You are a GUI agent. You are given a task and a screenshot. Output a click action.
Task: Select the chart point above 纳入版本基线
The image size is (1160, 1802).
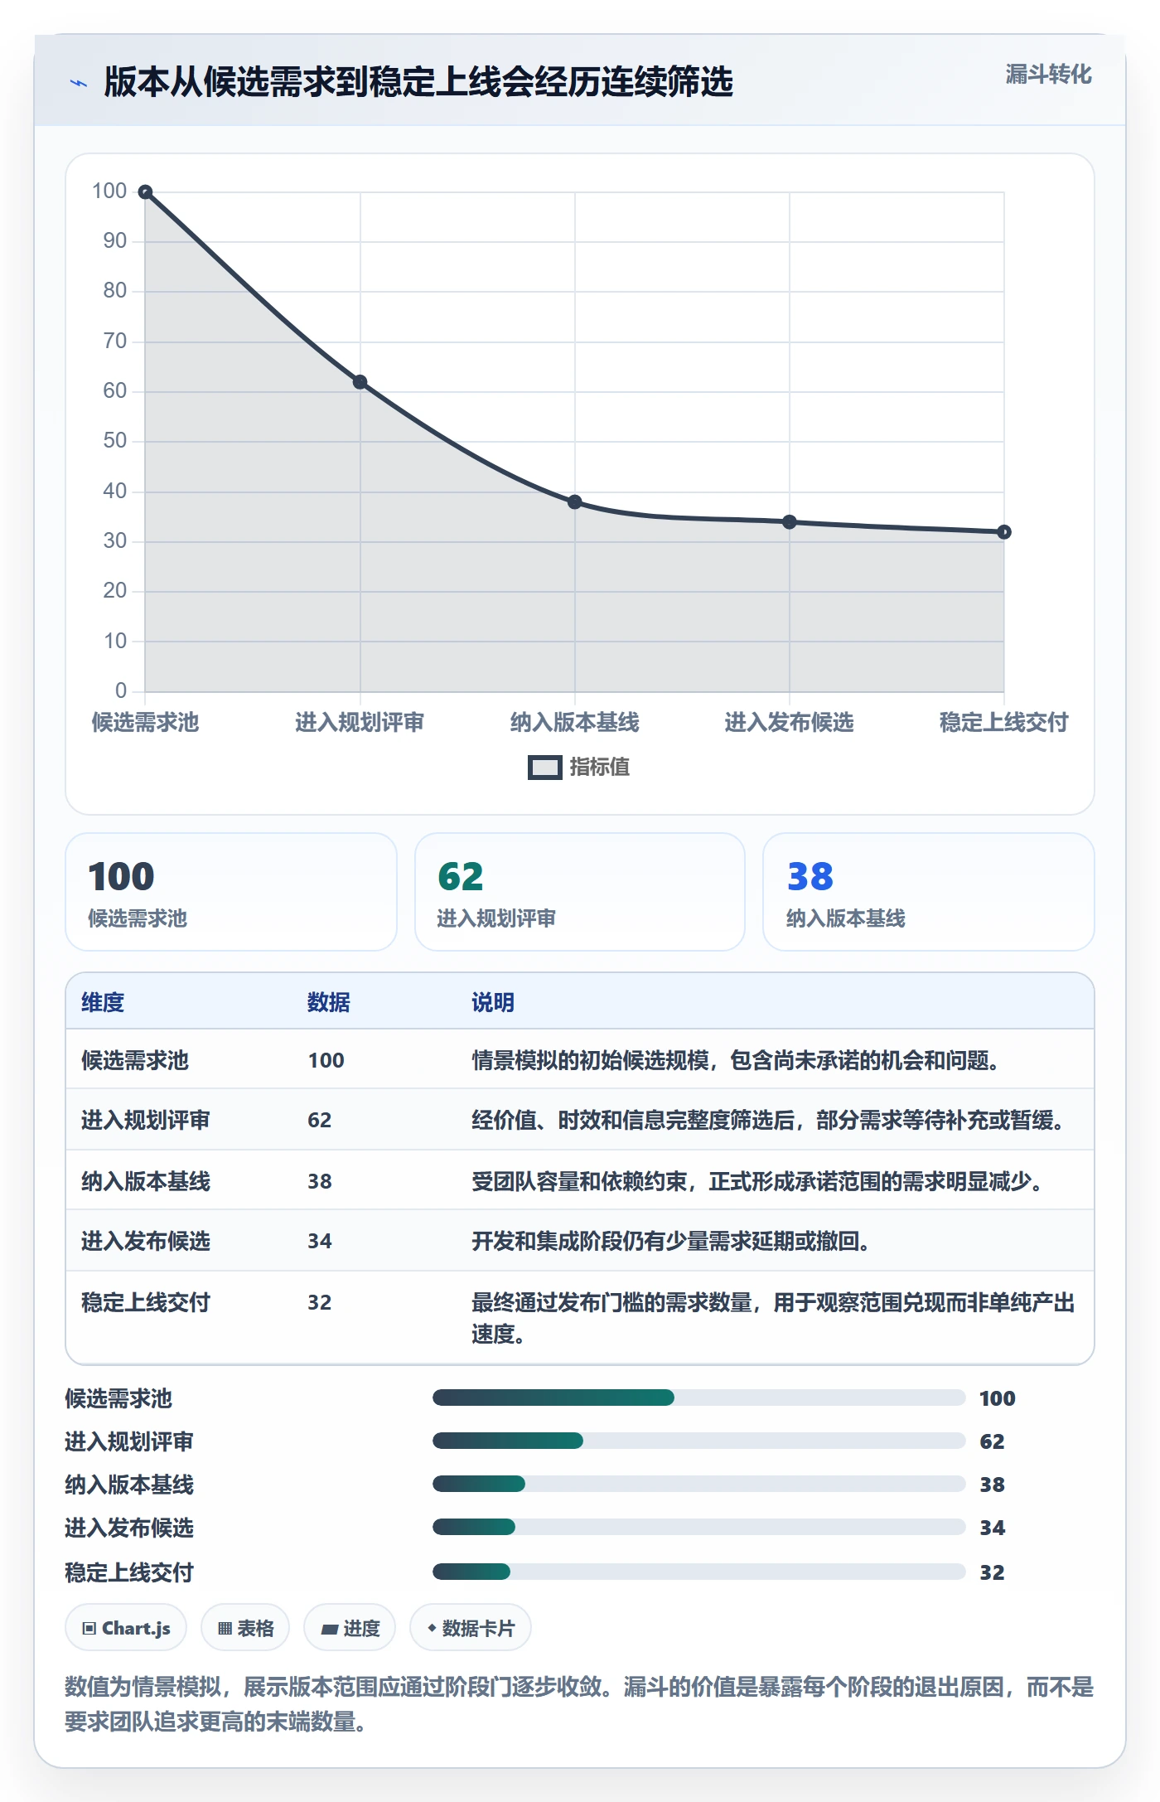(x=575, y=502)
